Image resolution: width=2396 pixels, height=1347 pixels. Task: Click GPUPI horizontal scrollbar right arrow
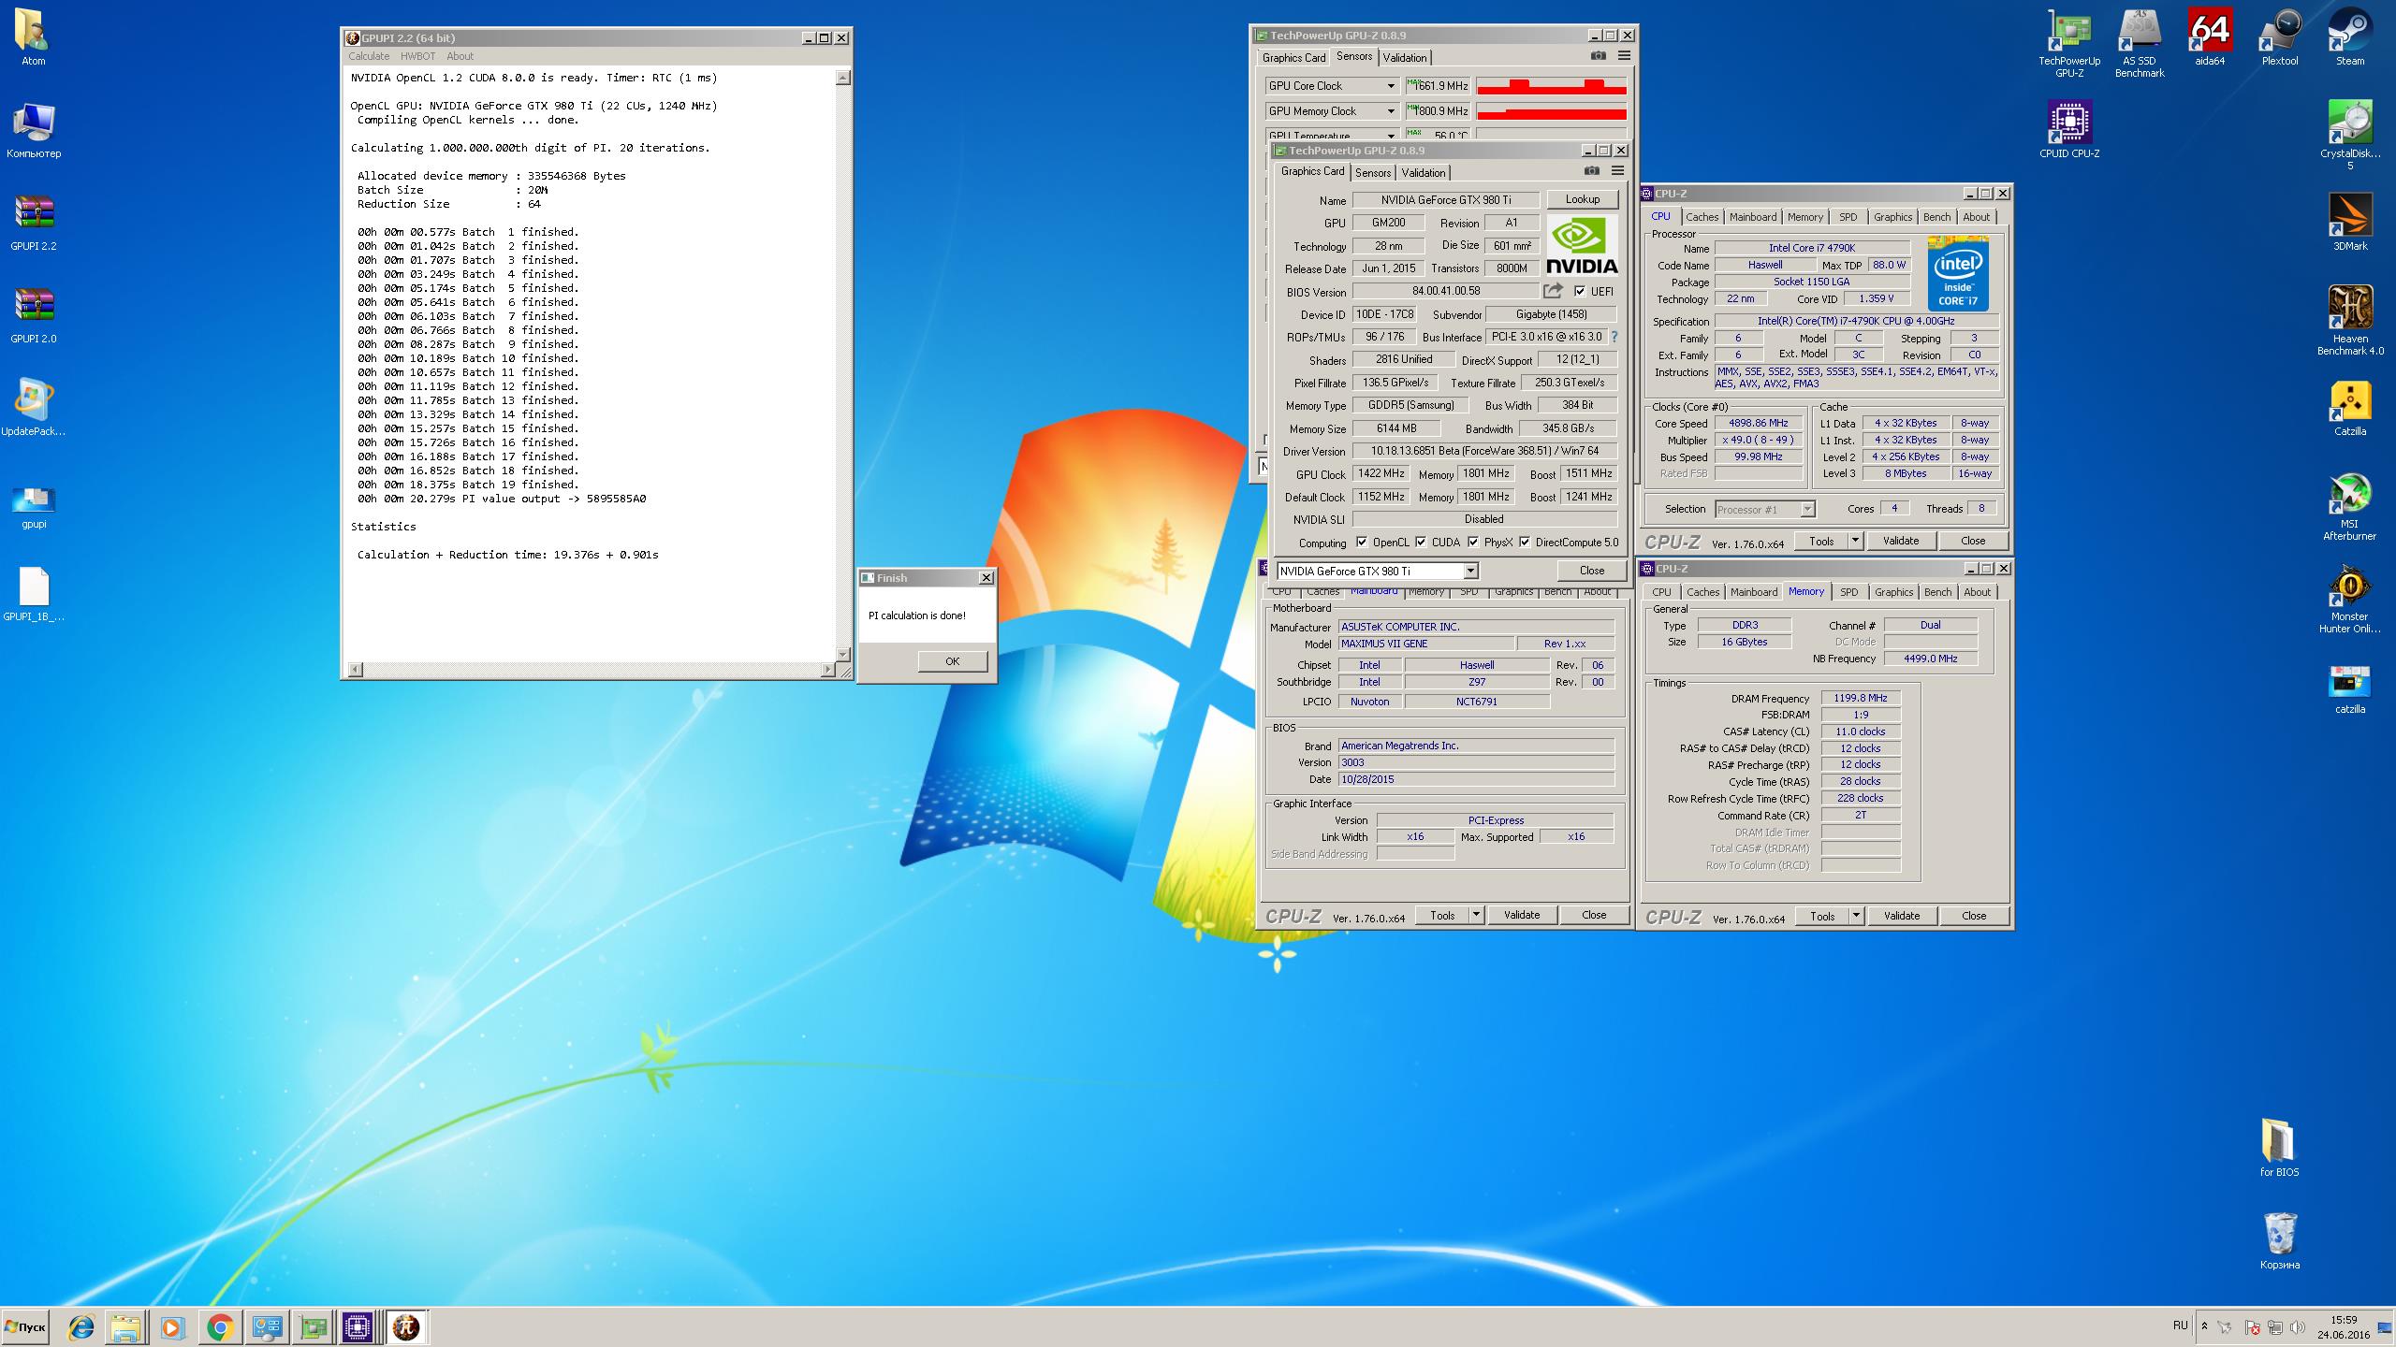(x=827, y=669)
